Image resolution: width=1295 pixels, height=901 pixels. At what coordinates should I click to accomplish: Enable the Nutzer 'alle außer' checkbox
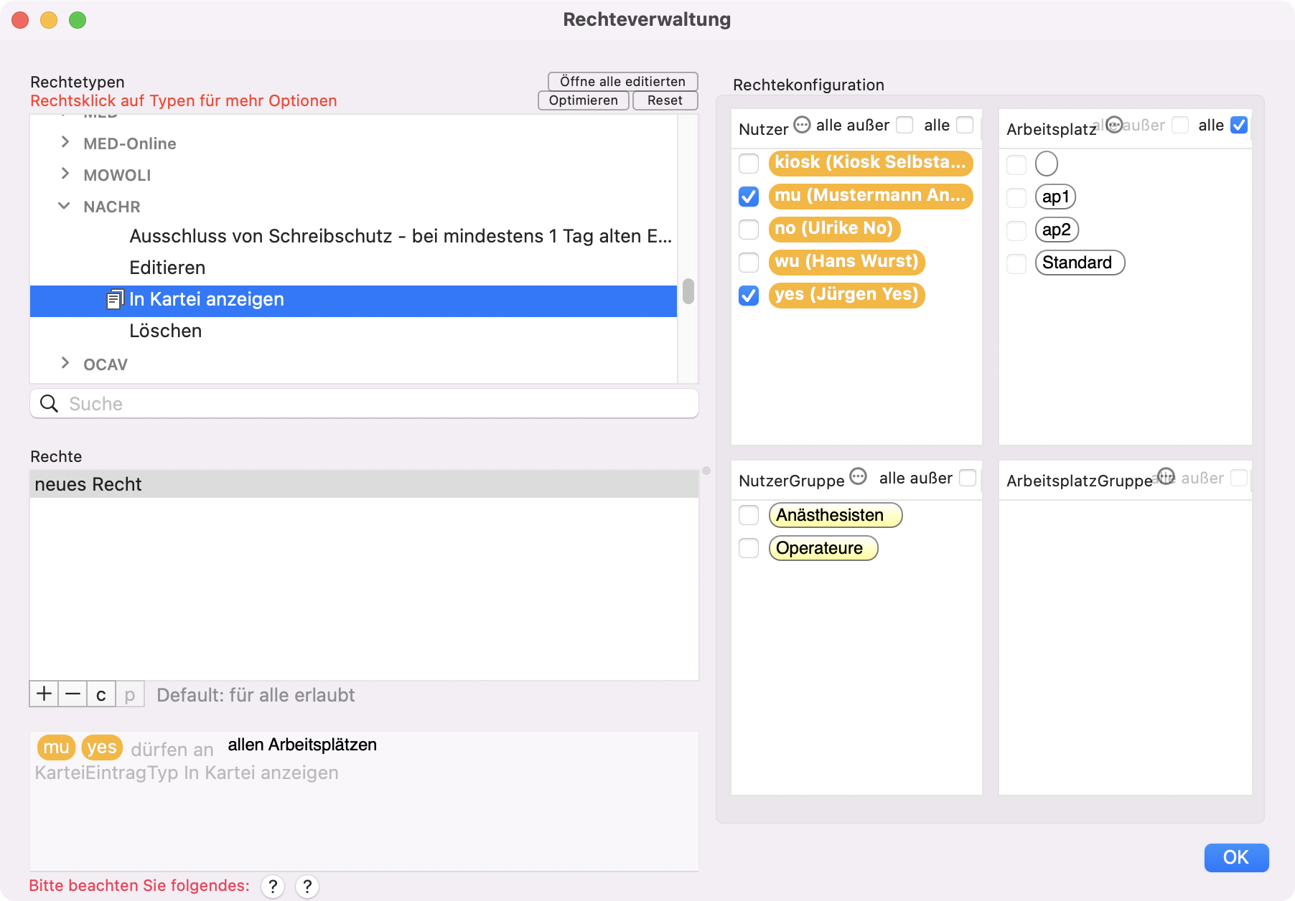click(x=905, y=125)
